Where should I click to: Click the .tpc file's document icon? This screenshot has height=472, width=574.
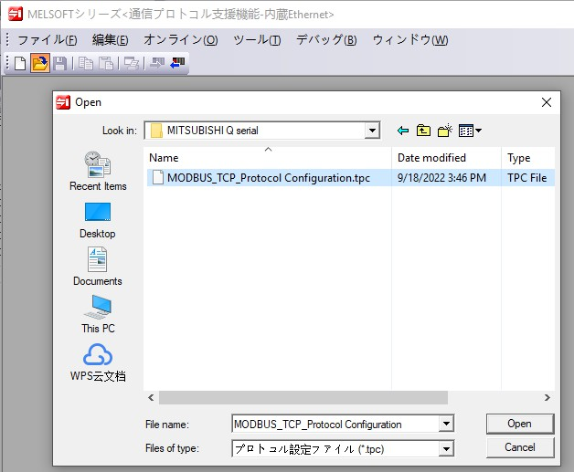pyautogui.click(x=158, y=178)
